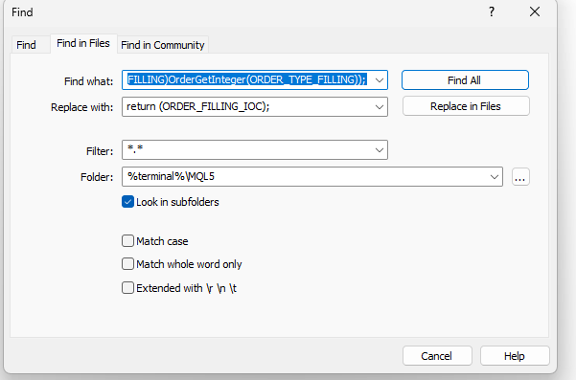Open the Find in Community tab
Viewport: 576px width, 380px height.
click(163, 45)
